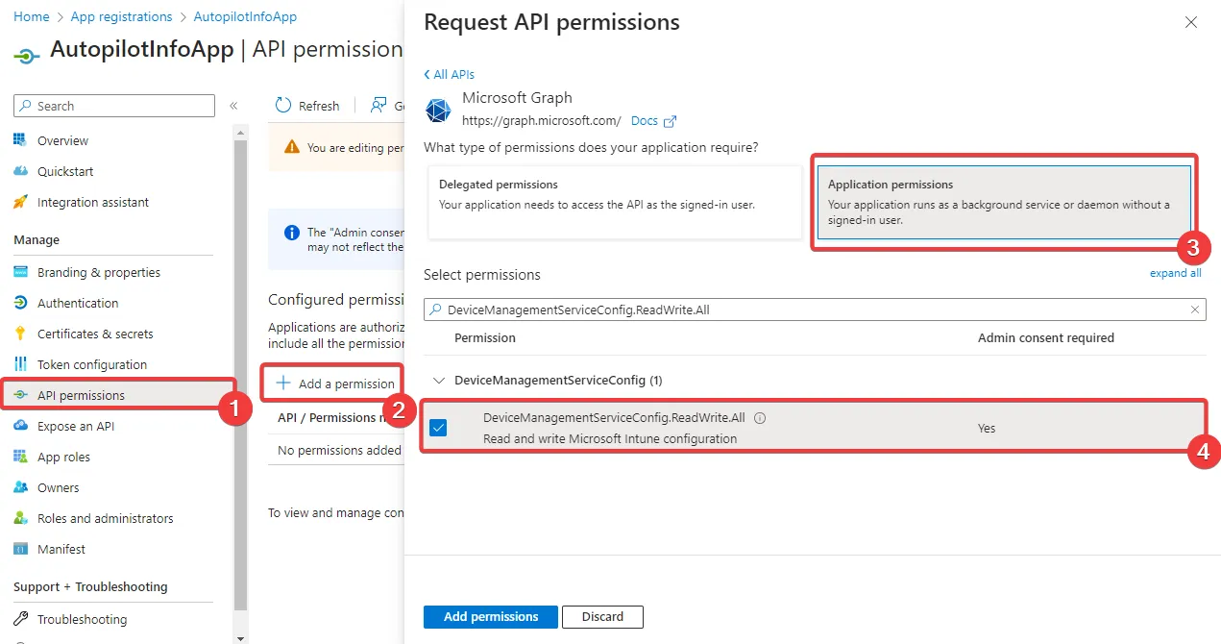
Task: Click the info icon next to DeviceManagementServiceConfig.ReadWrite.All
Action: tap(760, 418)
